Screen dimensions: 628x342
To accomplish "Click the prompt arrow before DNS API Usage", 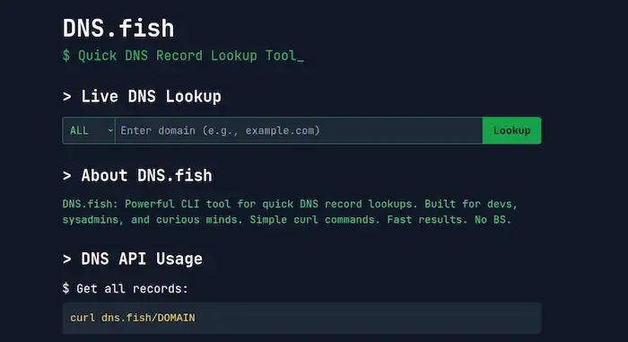I will tap(67, 259).
